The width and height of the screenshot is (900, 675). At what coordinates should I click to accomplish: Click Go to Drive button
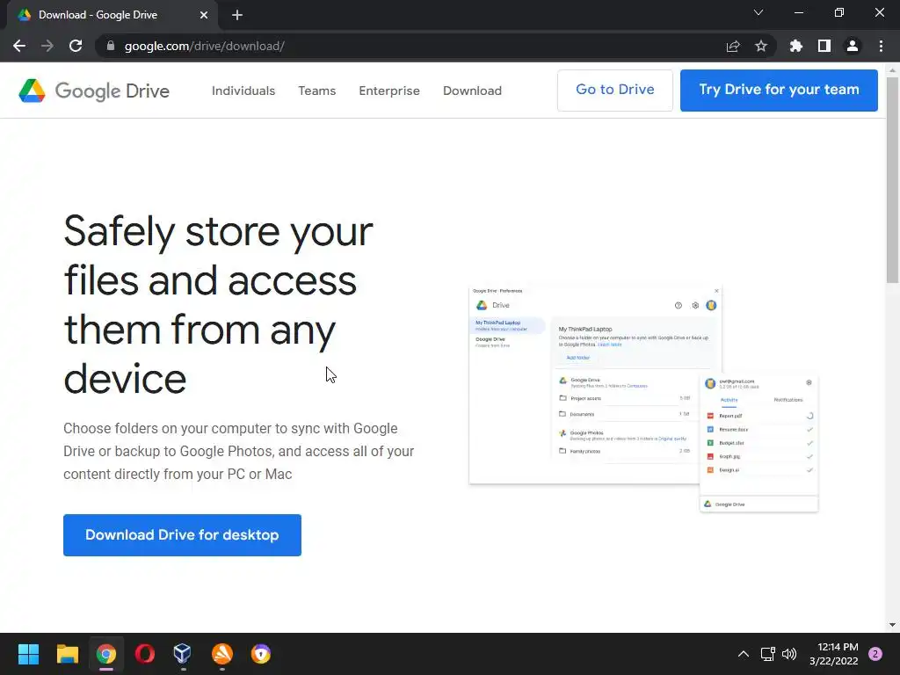[x=614, y=91]
